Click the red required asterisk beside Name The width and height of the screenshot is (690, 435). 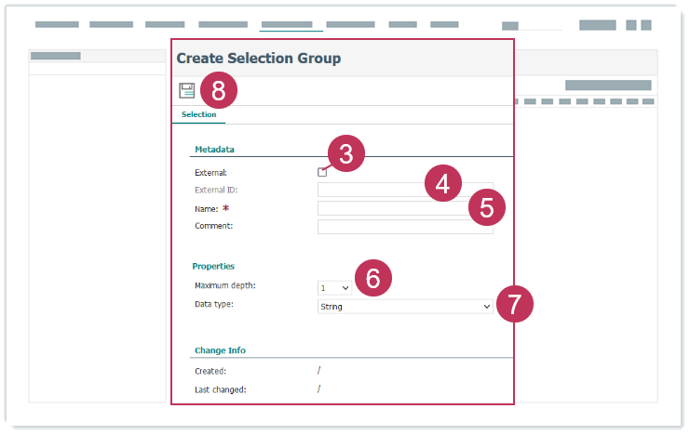pos(225,209)
